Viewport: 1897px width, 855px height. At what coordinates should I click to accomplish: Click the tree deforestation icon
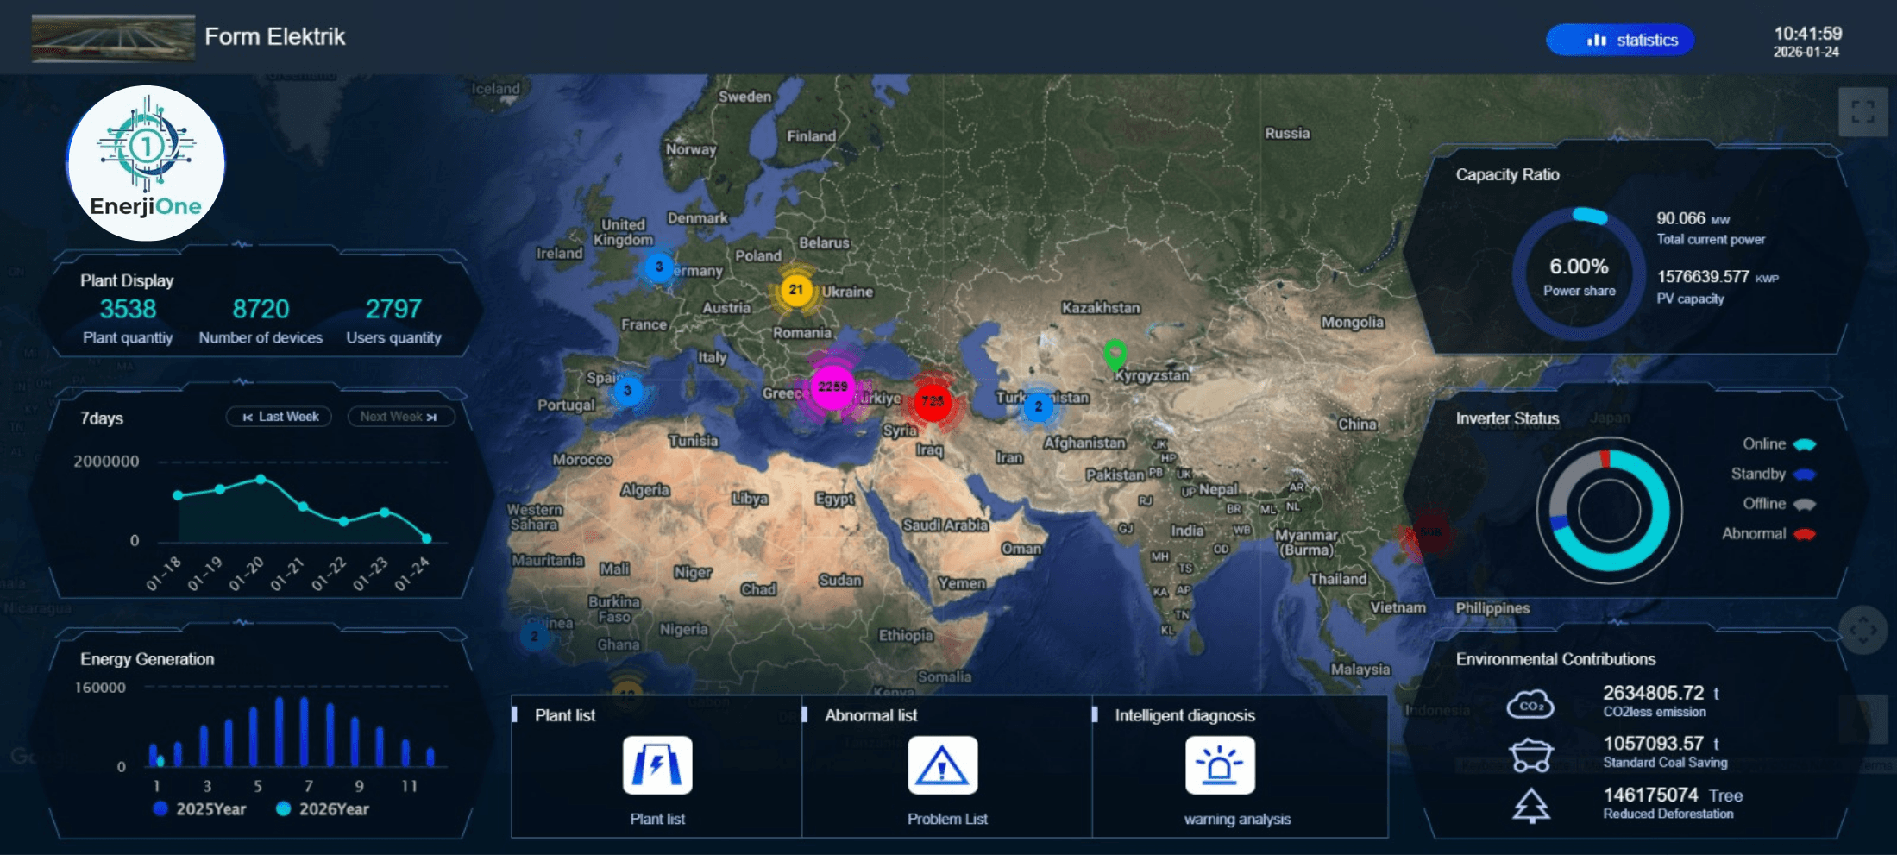[x=1531, y=806]
